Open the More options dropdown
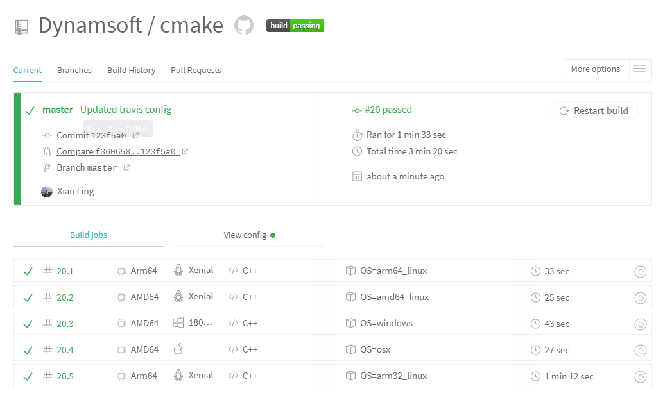 [595, 69]
